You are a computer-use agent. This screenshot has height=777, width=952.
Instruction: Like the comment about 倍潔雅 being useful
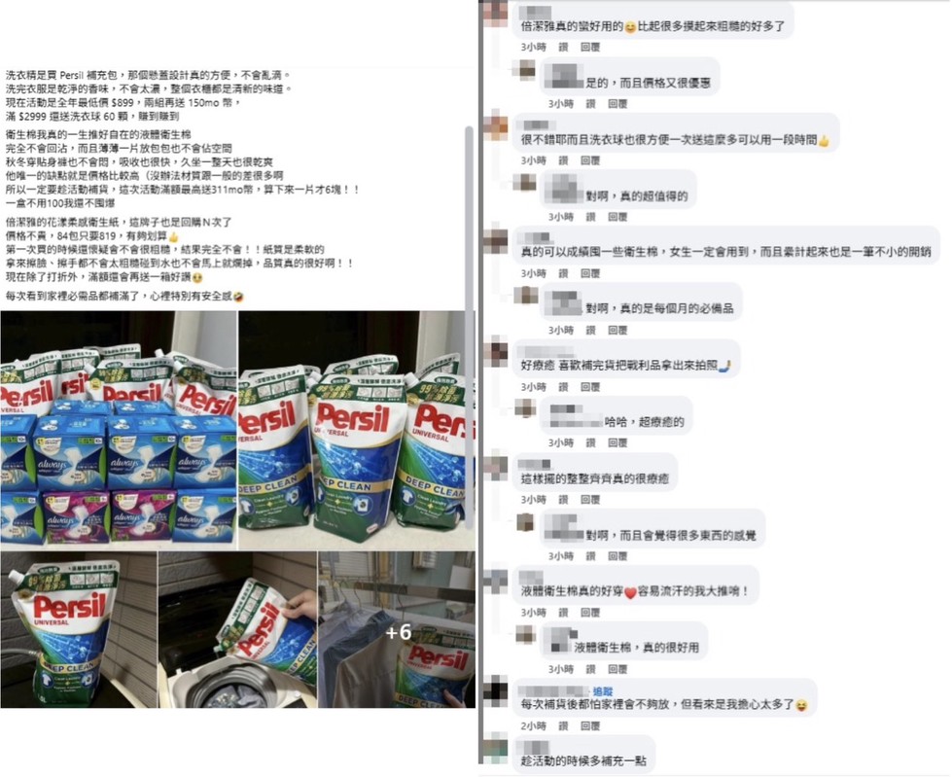coord(563,47)
